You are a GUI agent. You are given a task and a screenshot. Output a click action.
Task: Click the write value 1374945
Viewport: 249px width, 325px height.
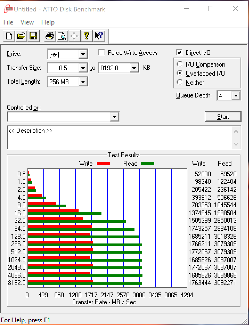click(199, 213)
